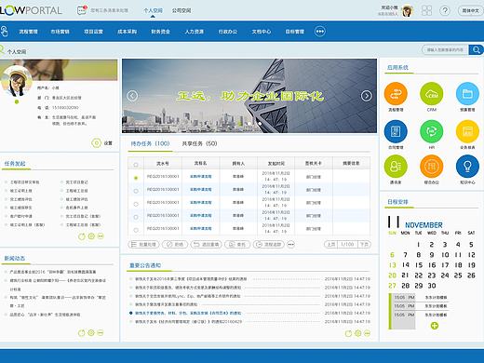Image resolution: width=484 pixels, height=363 pixels.
Task: Open the announcement marked with the blue bullet
Action: (x=188, y=313)
